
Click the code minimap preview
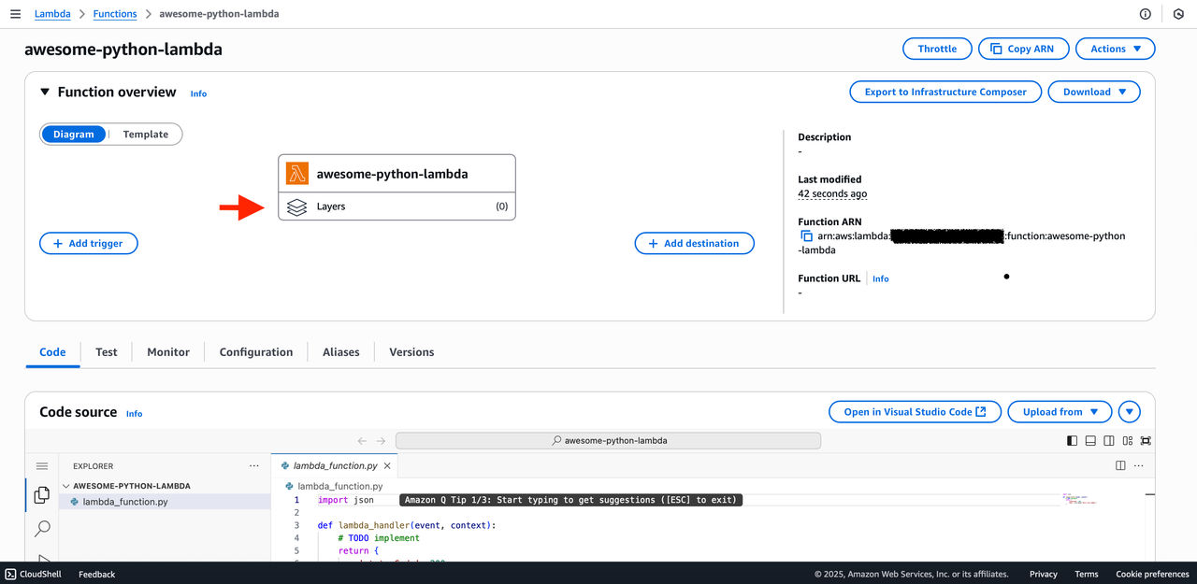click(1079, 500)
